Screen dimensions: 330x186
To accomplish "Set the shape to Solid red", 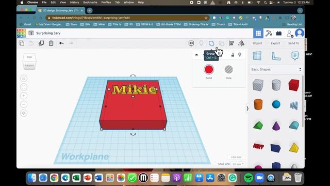I will pyautogui.click(x=209, y=70).
